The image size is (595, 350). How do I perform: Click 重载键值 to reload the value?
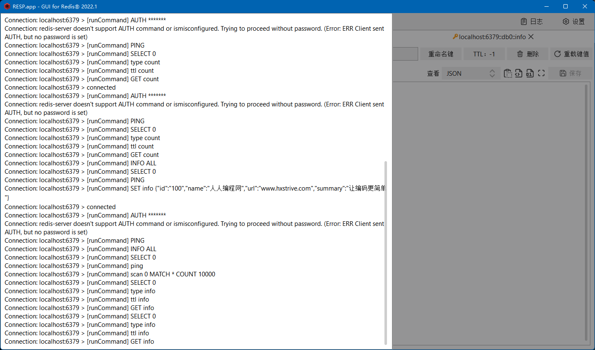[572, 54]
